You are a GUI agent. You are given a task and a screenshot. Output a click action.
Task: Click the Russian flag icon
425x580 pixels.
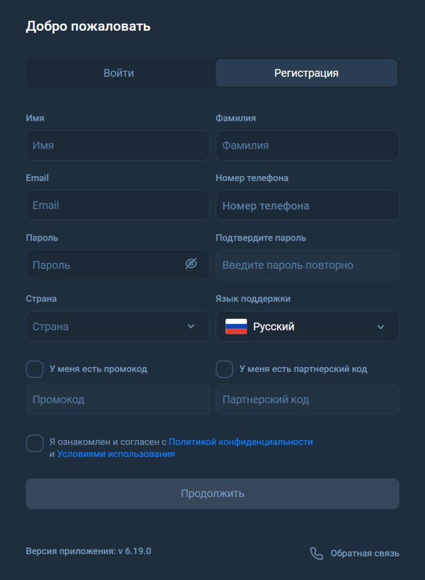coord(237,326)
